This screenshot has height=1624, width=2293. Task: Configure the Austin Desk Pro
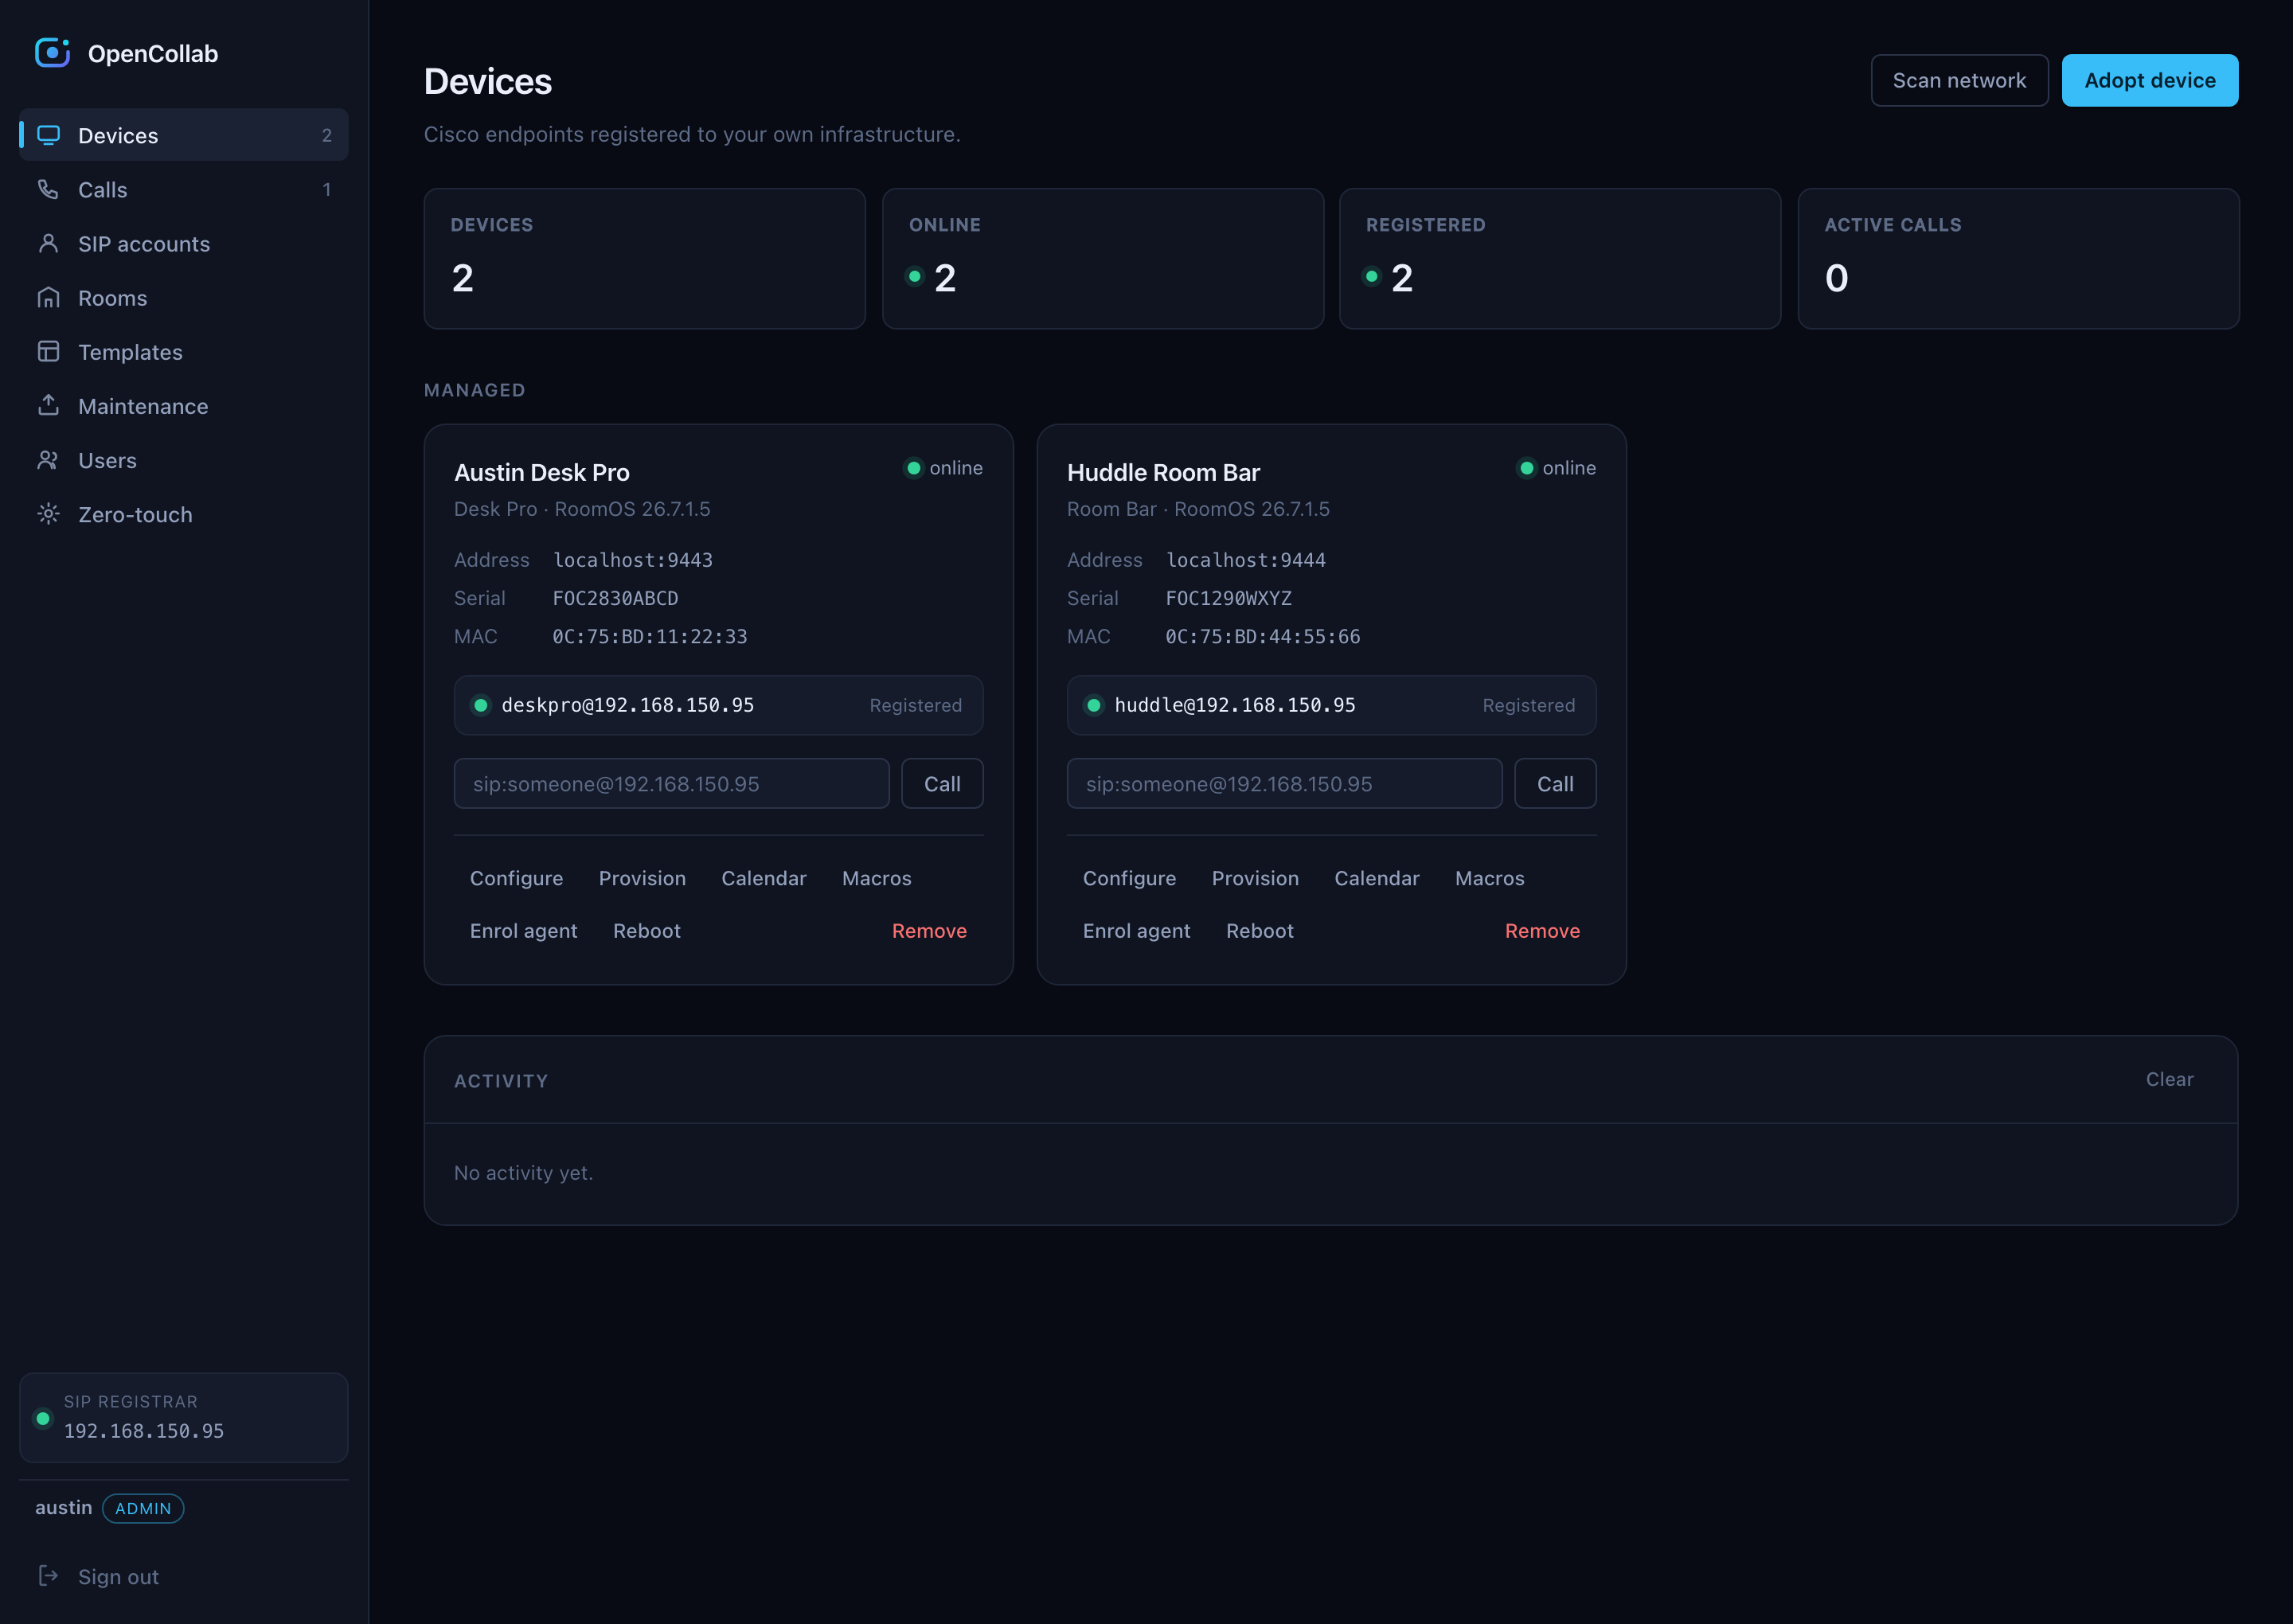(516, 877)
